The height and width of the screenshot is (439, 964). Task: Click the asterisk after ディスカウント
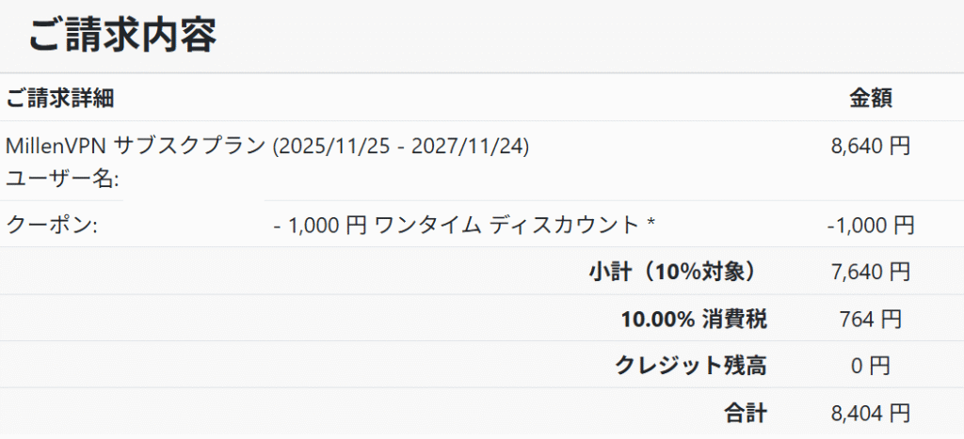point(651,226)
